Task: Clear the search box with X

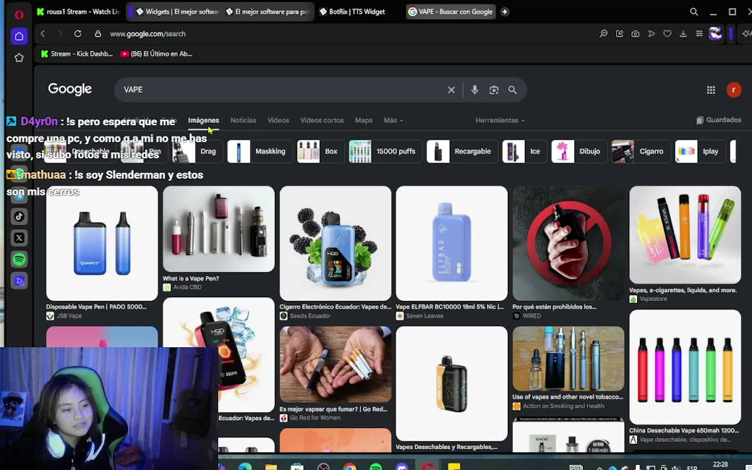Action: (451, 89)
